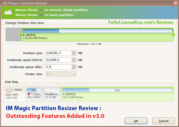The width and height of the screenshot is (179, 127).
Task: Click the horizontal resize arrow icon in header
Action: 41,10
